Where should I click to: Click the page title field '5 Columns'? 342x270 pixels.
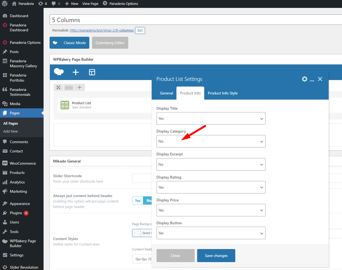coord(196,20)
